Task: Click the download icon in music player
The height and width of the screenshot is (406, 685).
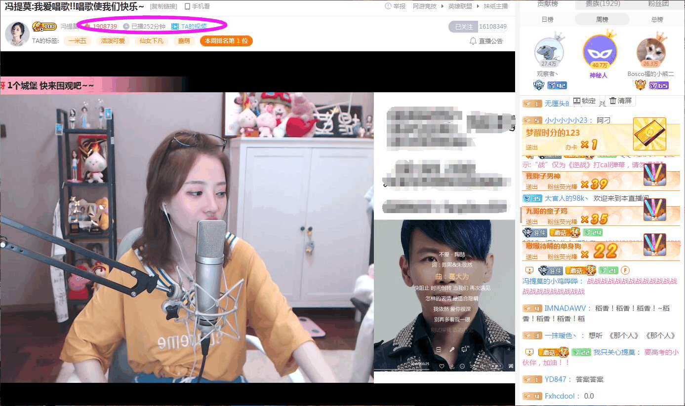Action: pyautogui.click(x=452, y=366)
